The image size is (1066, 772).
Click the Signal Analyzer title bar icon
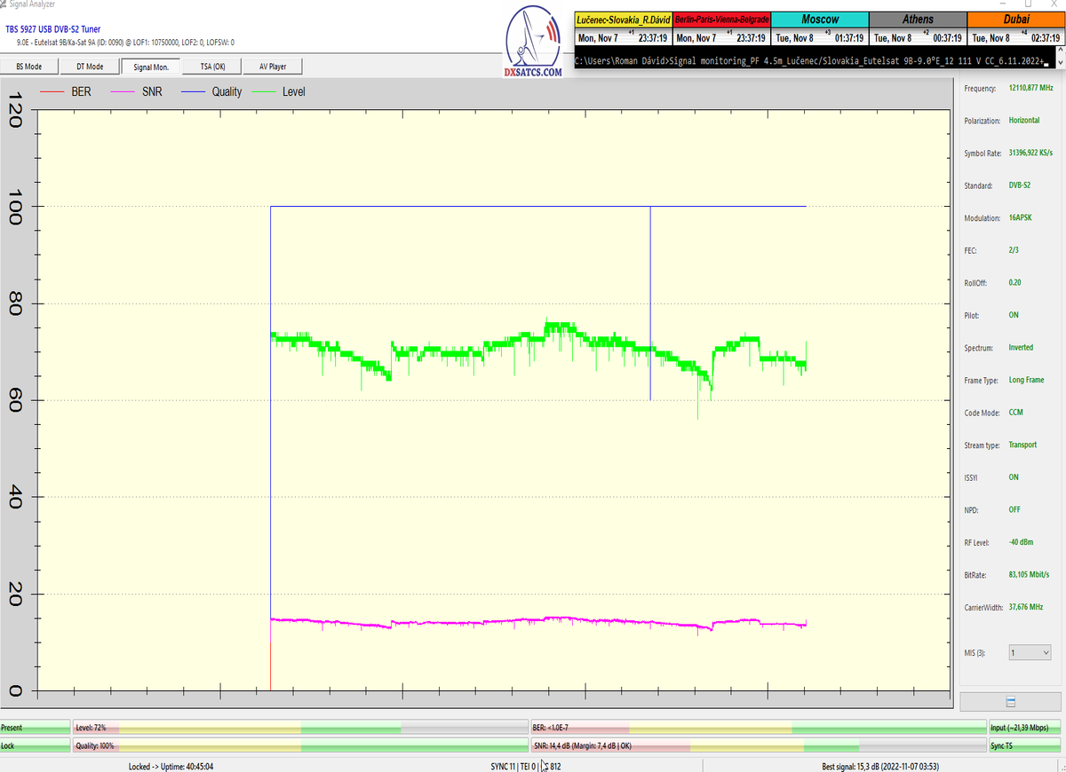tap(3, 4)
